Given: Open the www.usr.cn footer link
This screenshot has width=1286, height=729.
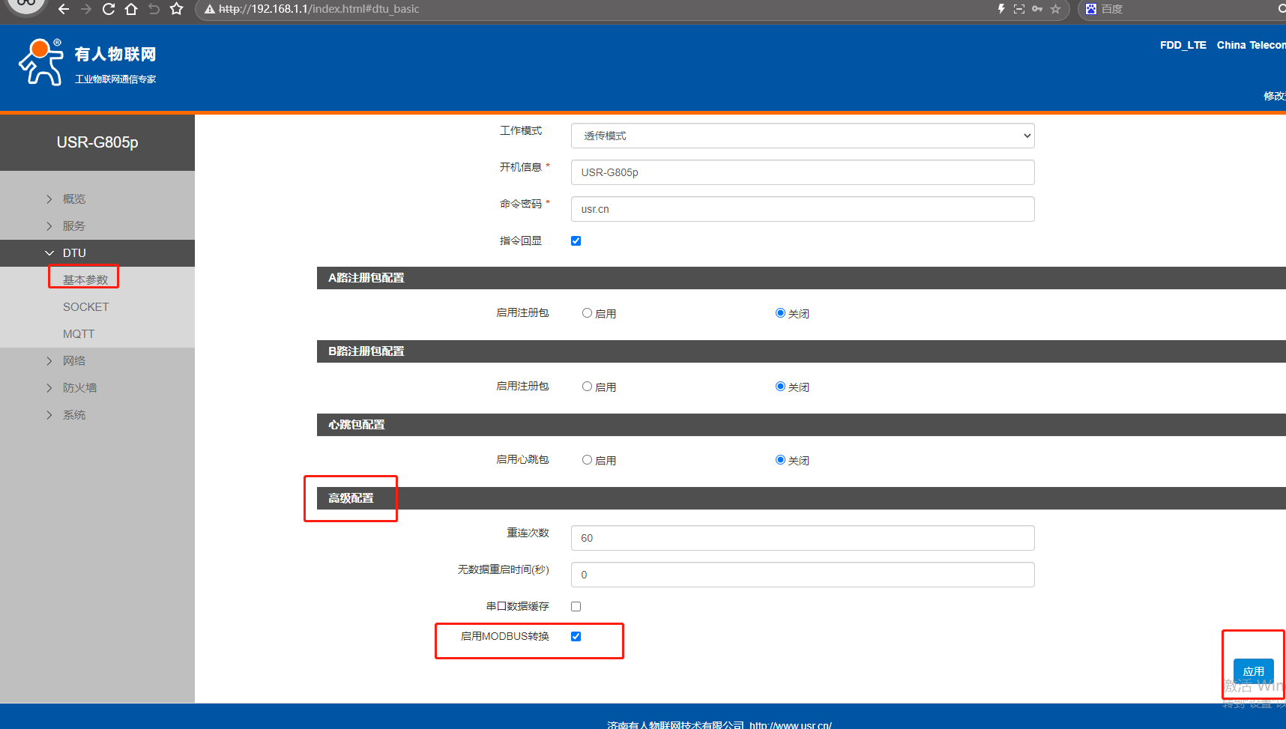Looking at the screenshot, I should (x=790, y=725).
